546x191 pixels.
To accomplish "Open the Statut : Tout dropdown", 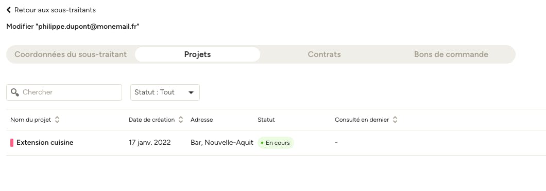I will [x=165, y=92].
